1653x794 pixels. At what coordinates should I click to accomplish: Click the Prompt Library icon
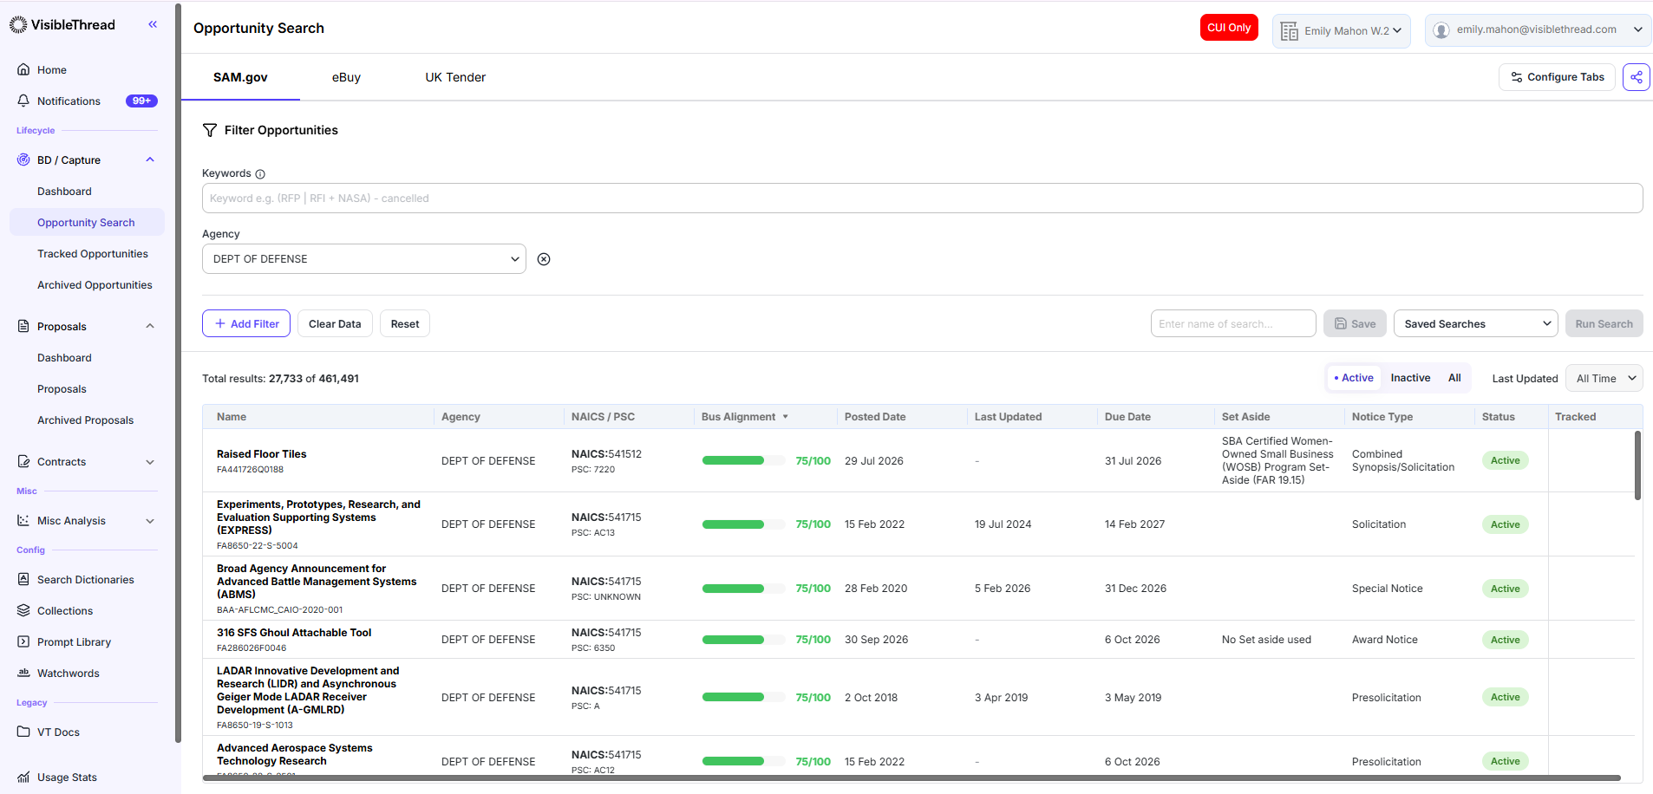[23, 641]
